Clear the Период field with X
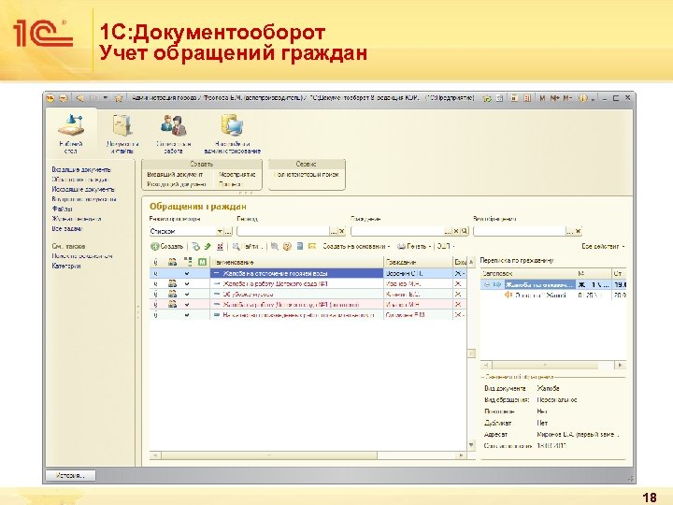This screenshot has height=505, width=673. tap(342, 232)
